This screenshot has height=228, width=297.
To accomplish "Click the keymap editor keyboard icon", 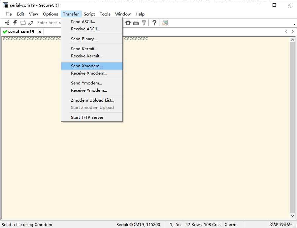I will [x=136, y=23].
